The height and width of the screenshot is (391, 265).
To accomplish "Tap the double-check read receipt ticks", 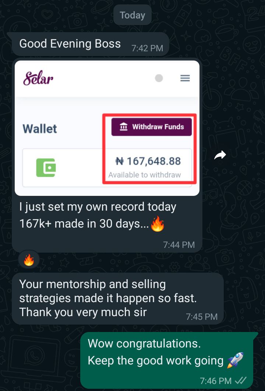I will (241, 380).
